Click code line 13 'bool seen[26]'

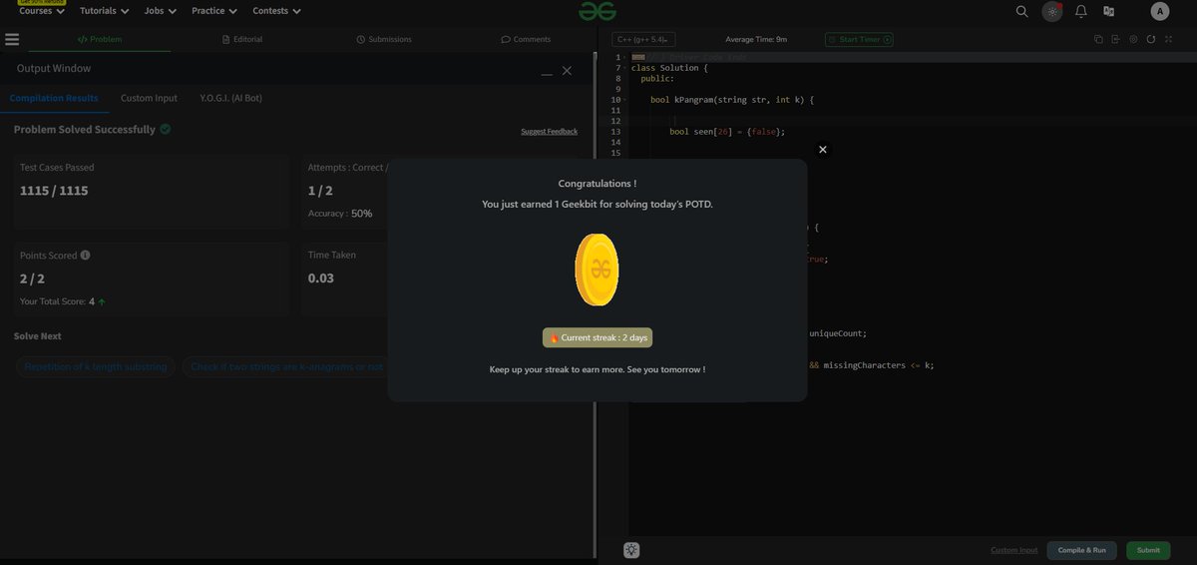(727, 132)
